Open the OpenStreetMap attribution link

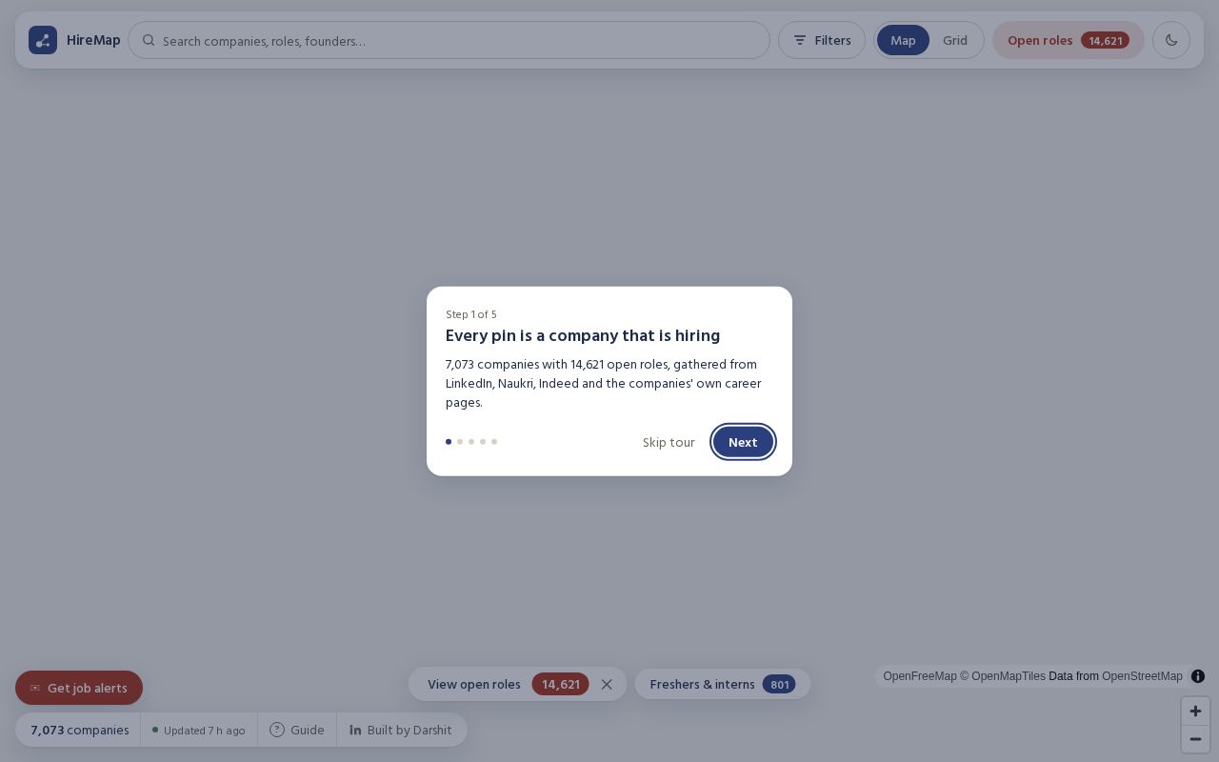(x=1142, y=676)
